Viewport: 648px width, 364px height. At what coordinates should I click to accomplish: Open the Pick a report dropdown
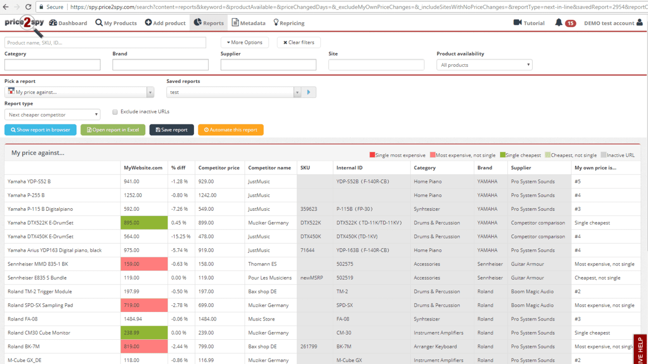(79, 93)
